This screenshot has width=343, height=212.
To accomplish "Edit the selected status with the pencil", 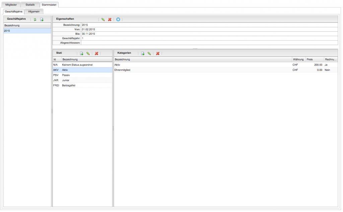I will click(x=88, y=53).
